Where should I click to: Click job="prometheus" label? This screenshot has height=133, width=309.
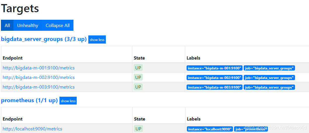click(x=250, y=129)
